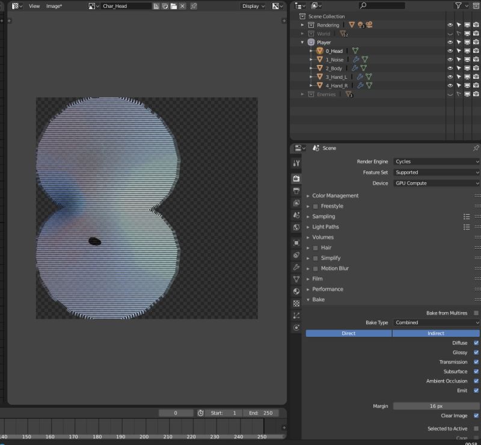Collapse the Player collection

304,42
